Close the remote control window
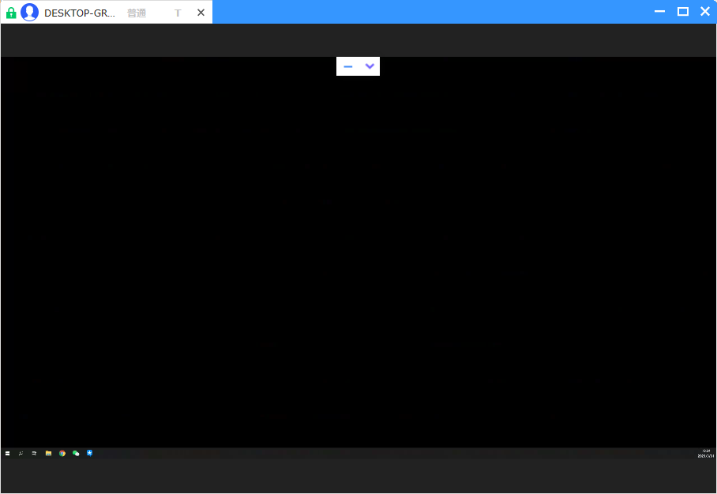Viewport: 717px width, 494px height. click(705, 11)
